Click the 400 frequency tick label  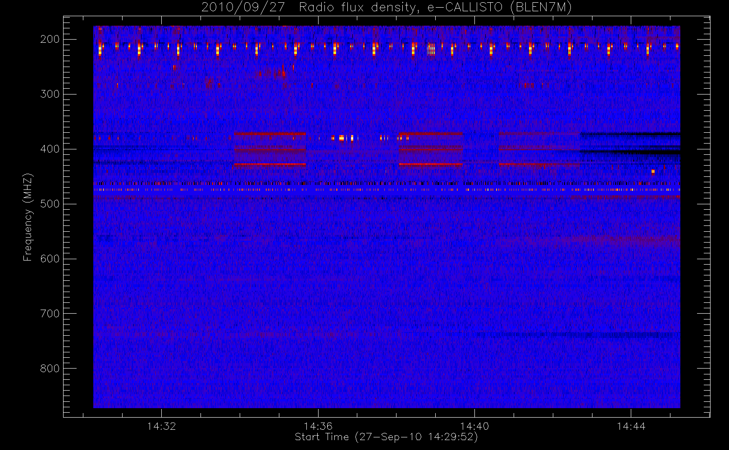[50, 149]
